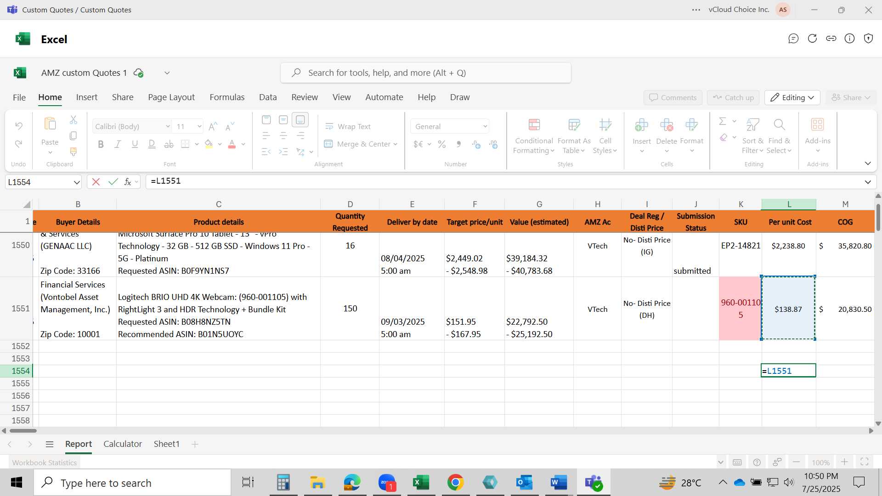This screenshot has width=882, height=496.
Task: Open the Editing mode dropdown
Action: 792,97
